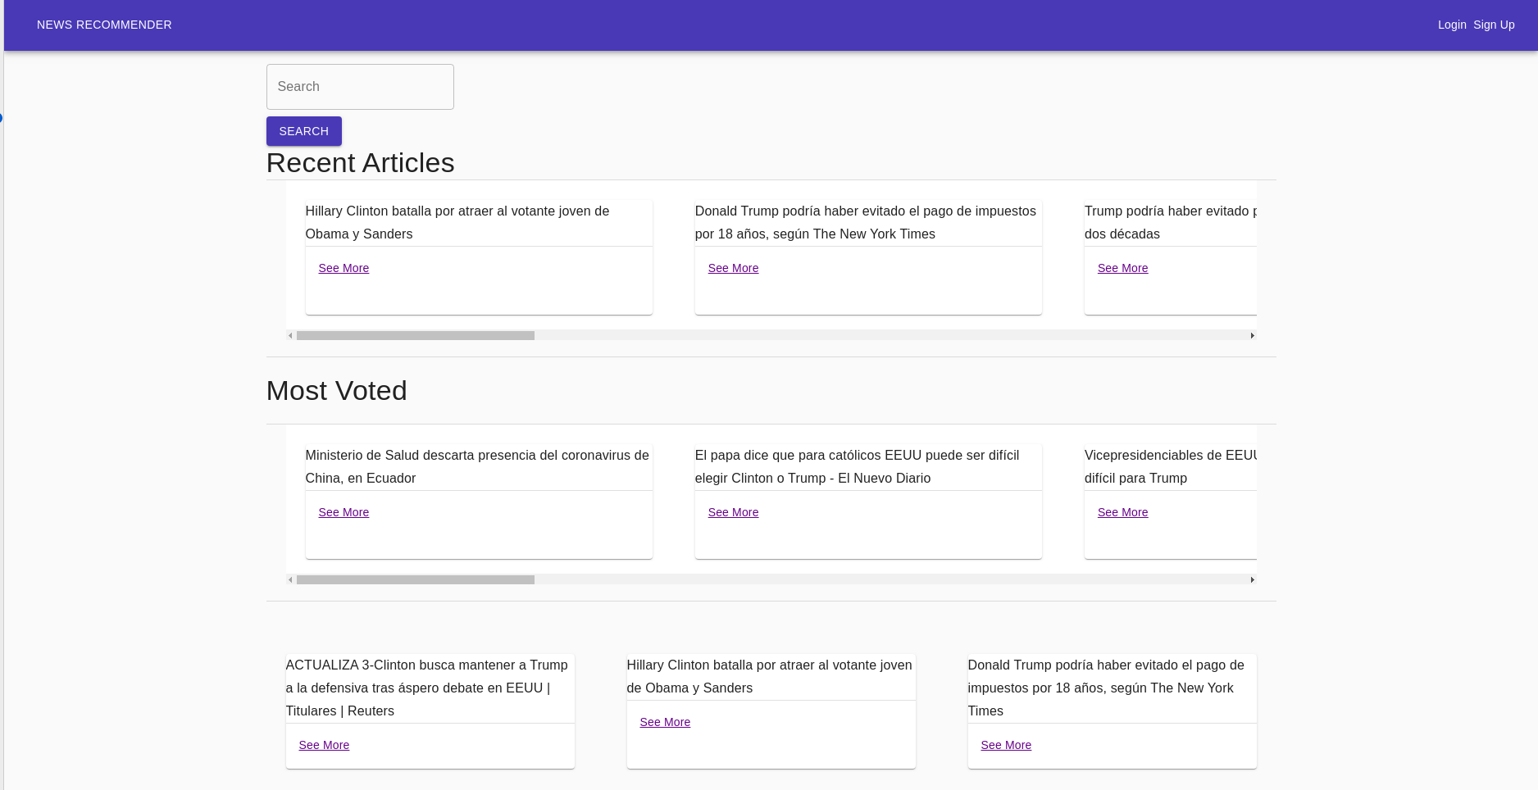Click the SEARCH button
Viewport: 1538px width, 790px height.
point(304,131)
